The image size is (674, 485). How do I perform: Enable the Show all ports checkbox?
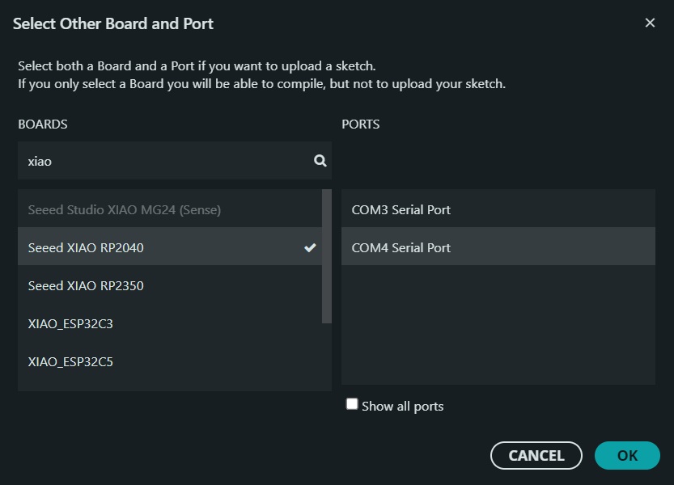coord(352,404)
